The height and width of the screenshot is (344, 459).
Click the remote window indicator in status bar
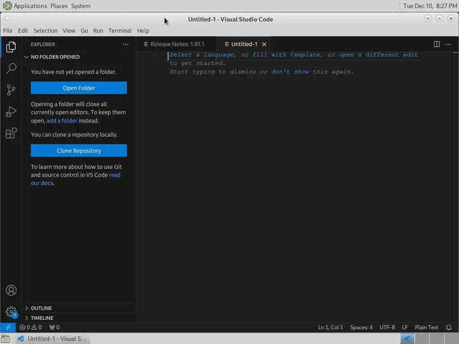[x=8, y=327]
